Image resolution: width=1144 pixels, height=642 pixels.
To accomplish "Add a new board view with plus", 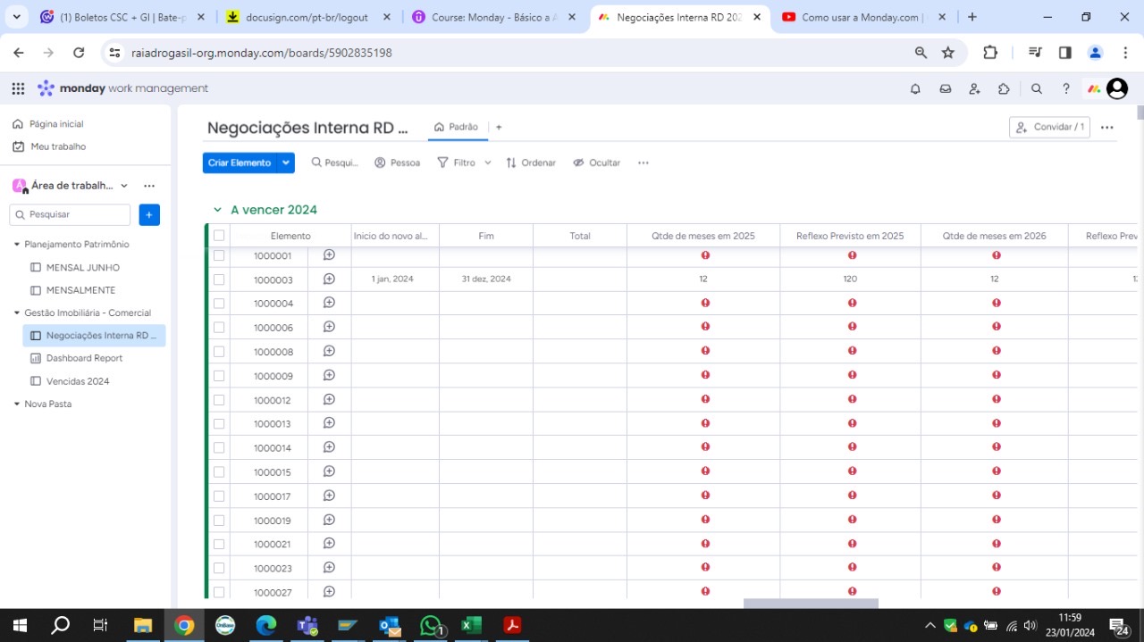I will (499, 128).
